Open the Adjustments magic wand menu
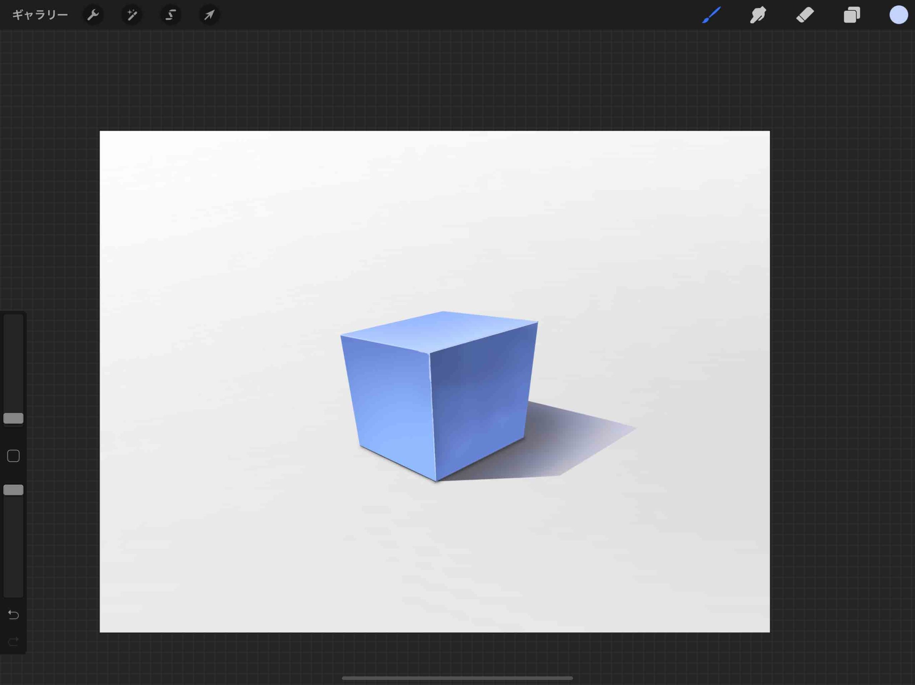Viewport: 915px width, 685px height. 132,15
